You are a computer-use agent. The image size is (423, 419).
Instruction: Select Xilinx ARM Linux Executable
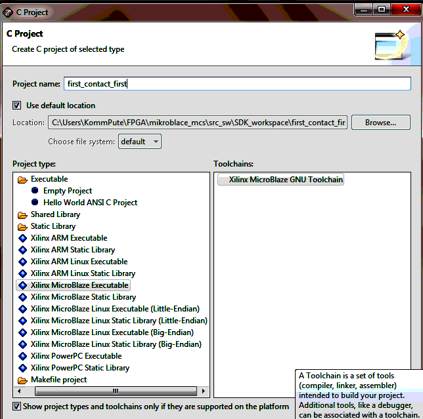coord(79,262)
